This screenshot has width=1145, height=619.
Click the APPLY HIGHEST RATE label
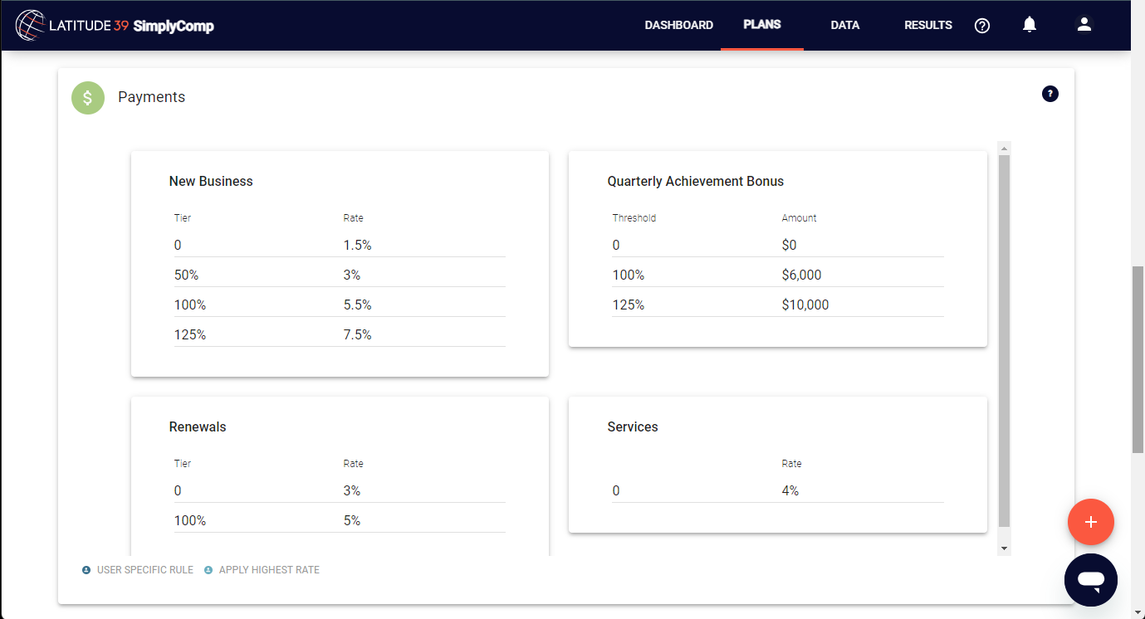[270, 569]
